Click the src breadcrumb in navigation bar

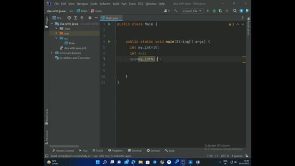click(71, 11)
